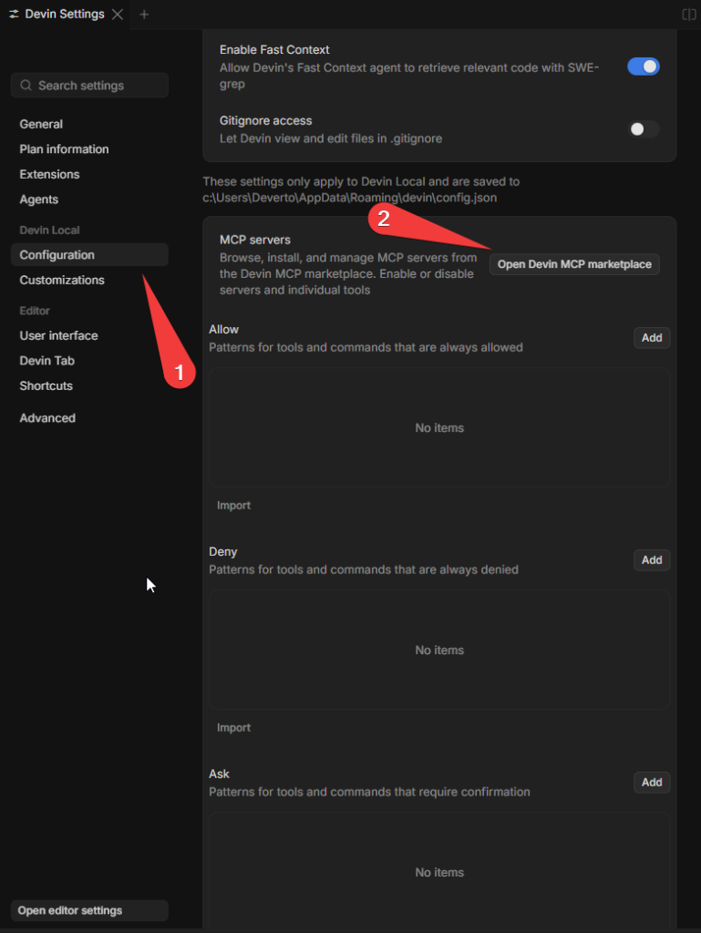
Task: Open User interface settings
Action: tap(58, 335)
